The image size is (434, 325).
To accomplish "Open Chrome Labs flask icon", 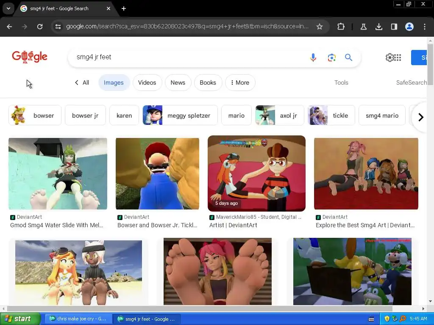I will [363, 27].
